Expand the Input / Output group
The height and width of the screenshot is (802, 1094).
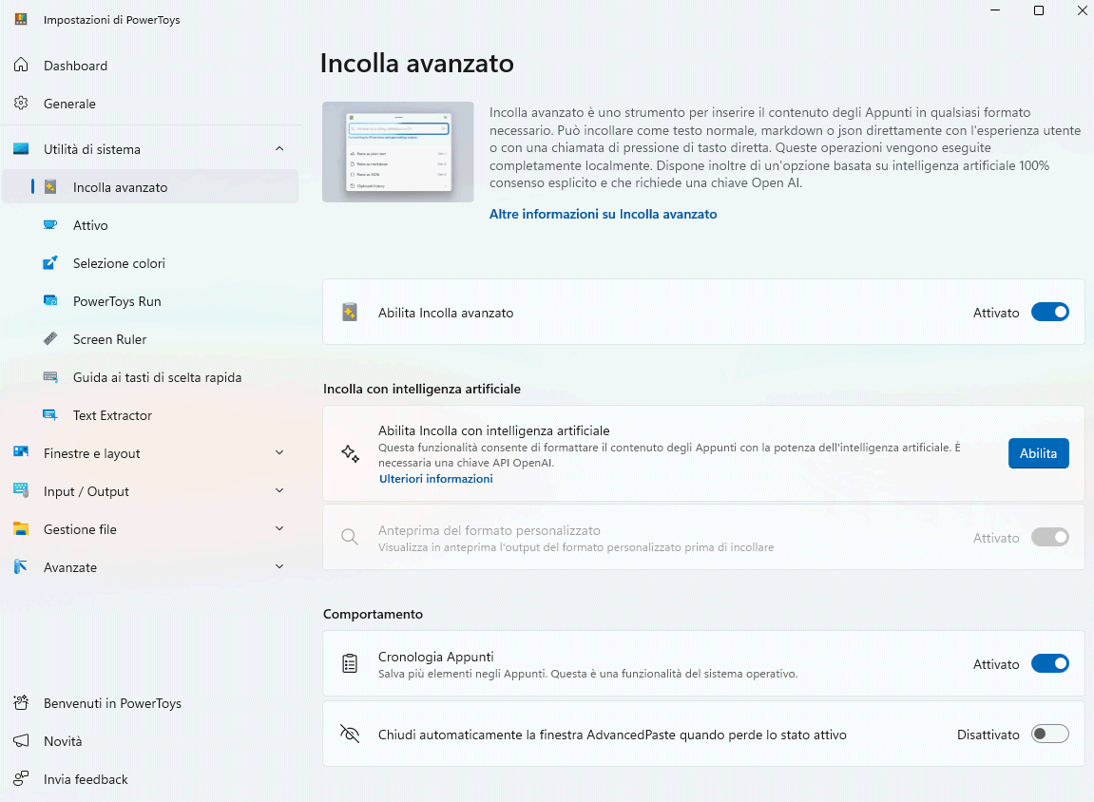click(x=278, y=491)
